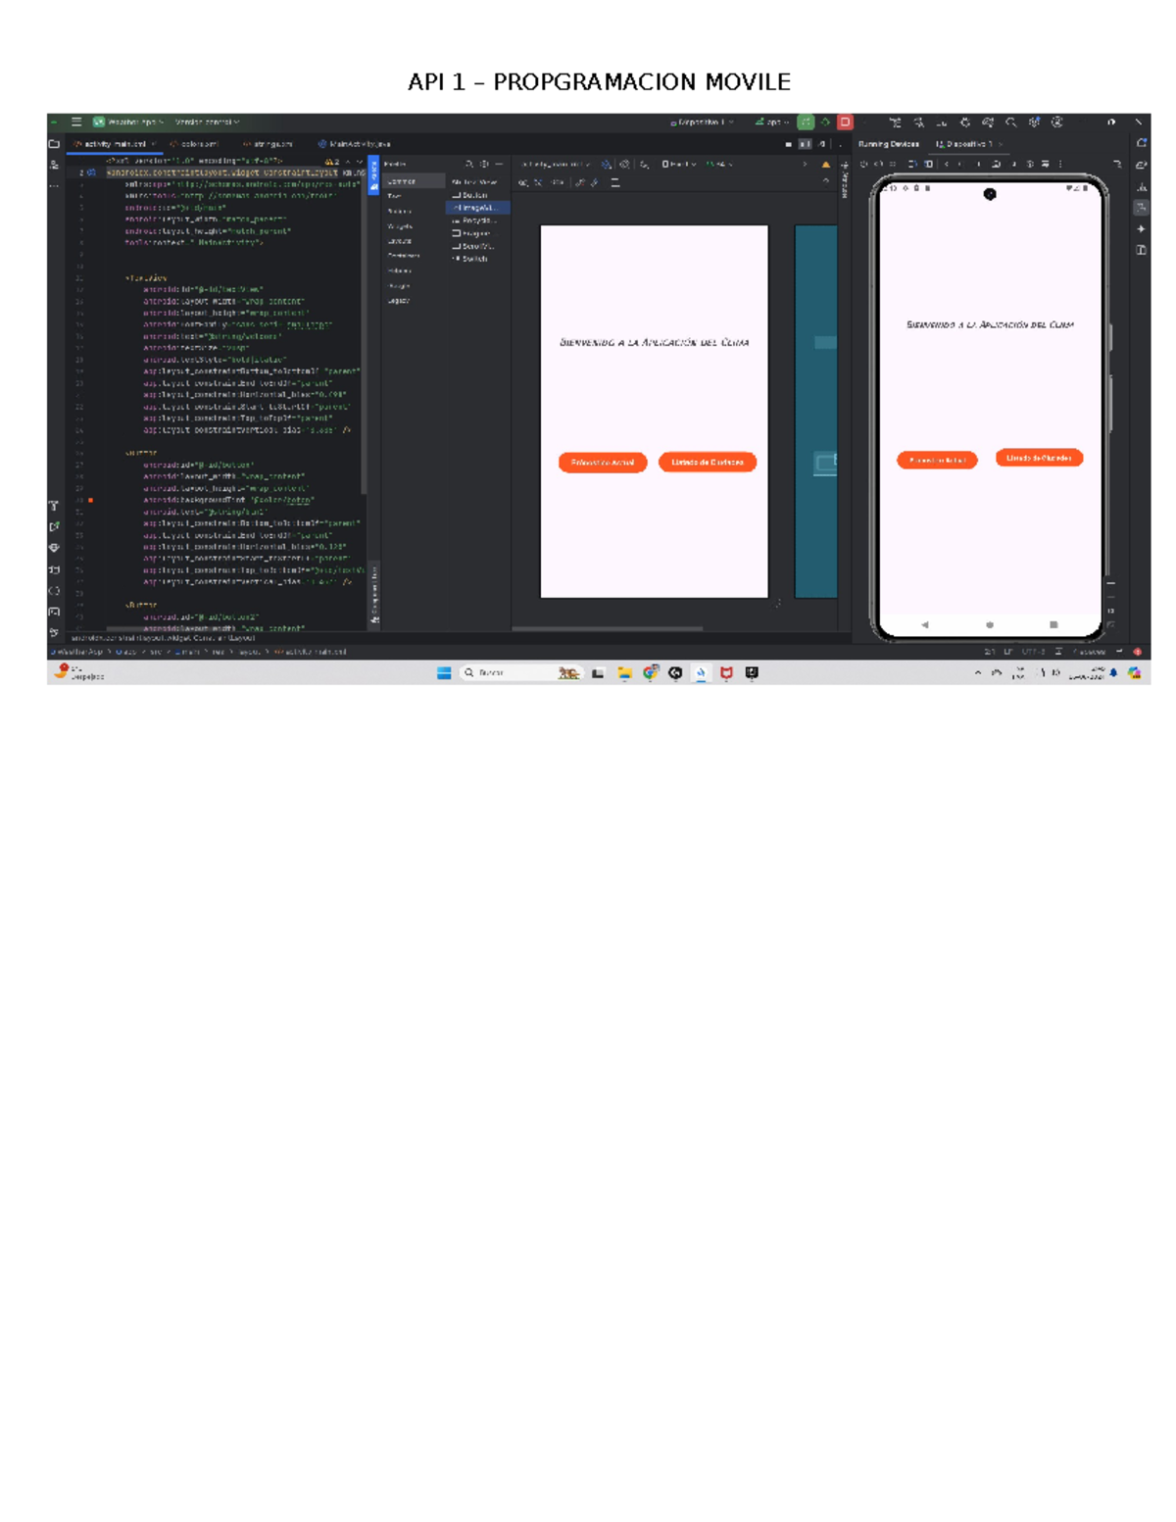This screenshot has width=1176, height=1522.
Task: Open the app run configuration dropdown
Action: [x=772, y=121]
